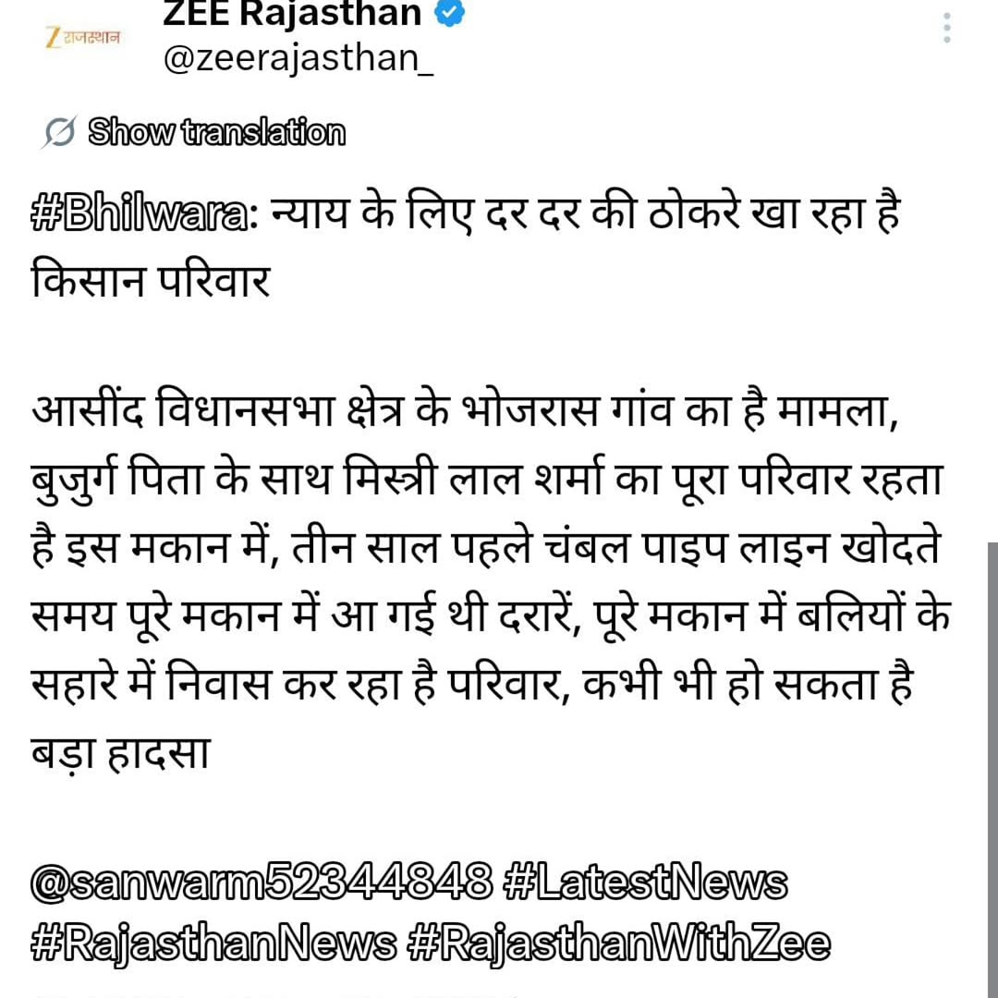Click the gray vertical scrollbar thumb
The image size is (998, 998).
pyautogui.click(x=992, y=770)
